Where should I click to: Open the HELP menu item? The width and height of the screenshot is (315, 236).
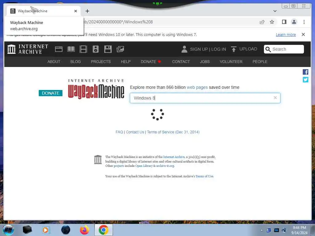(126, 61)
